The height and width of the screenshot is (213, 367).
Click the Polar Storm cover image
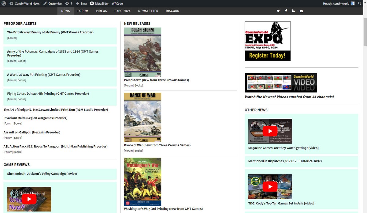[x=143, y=52]
